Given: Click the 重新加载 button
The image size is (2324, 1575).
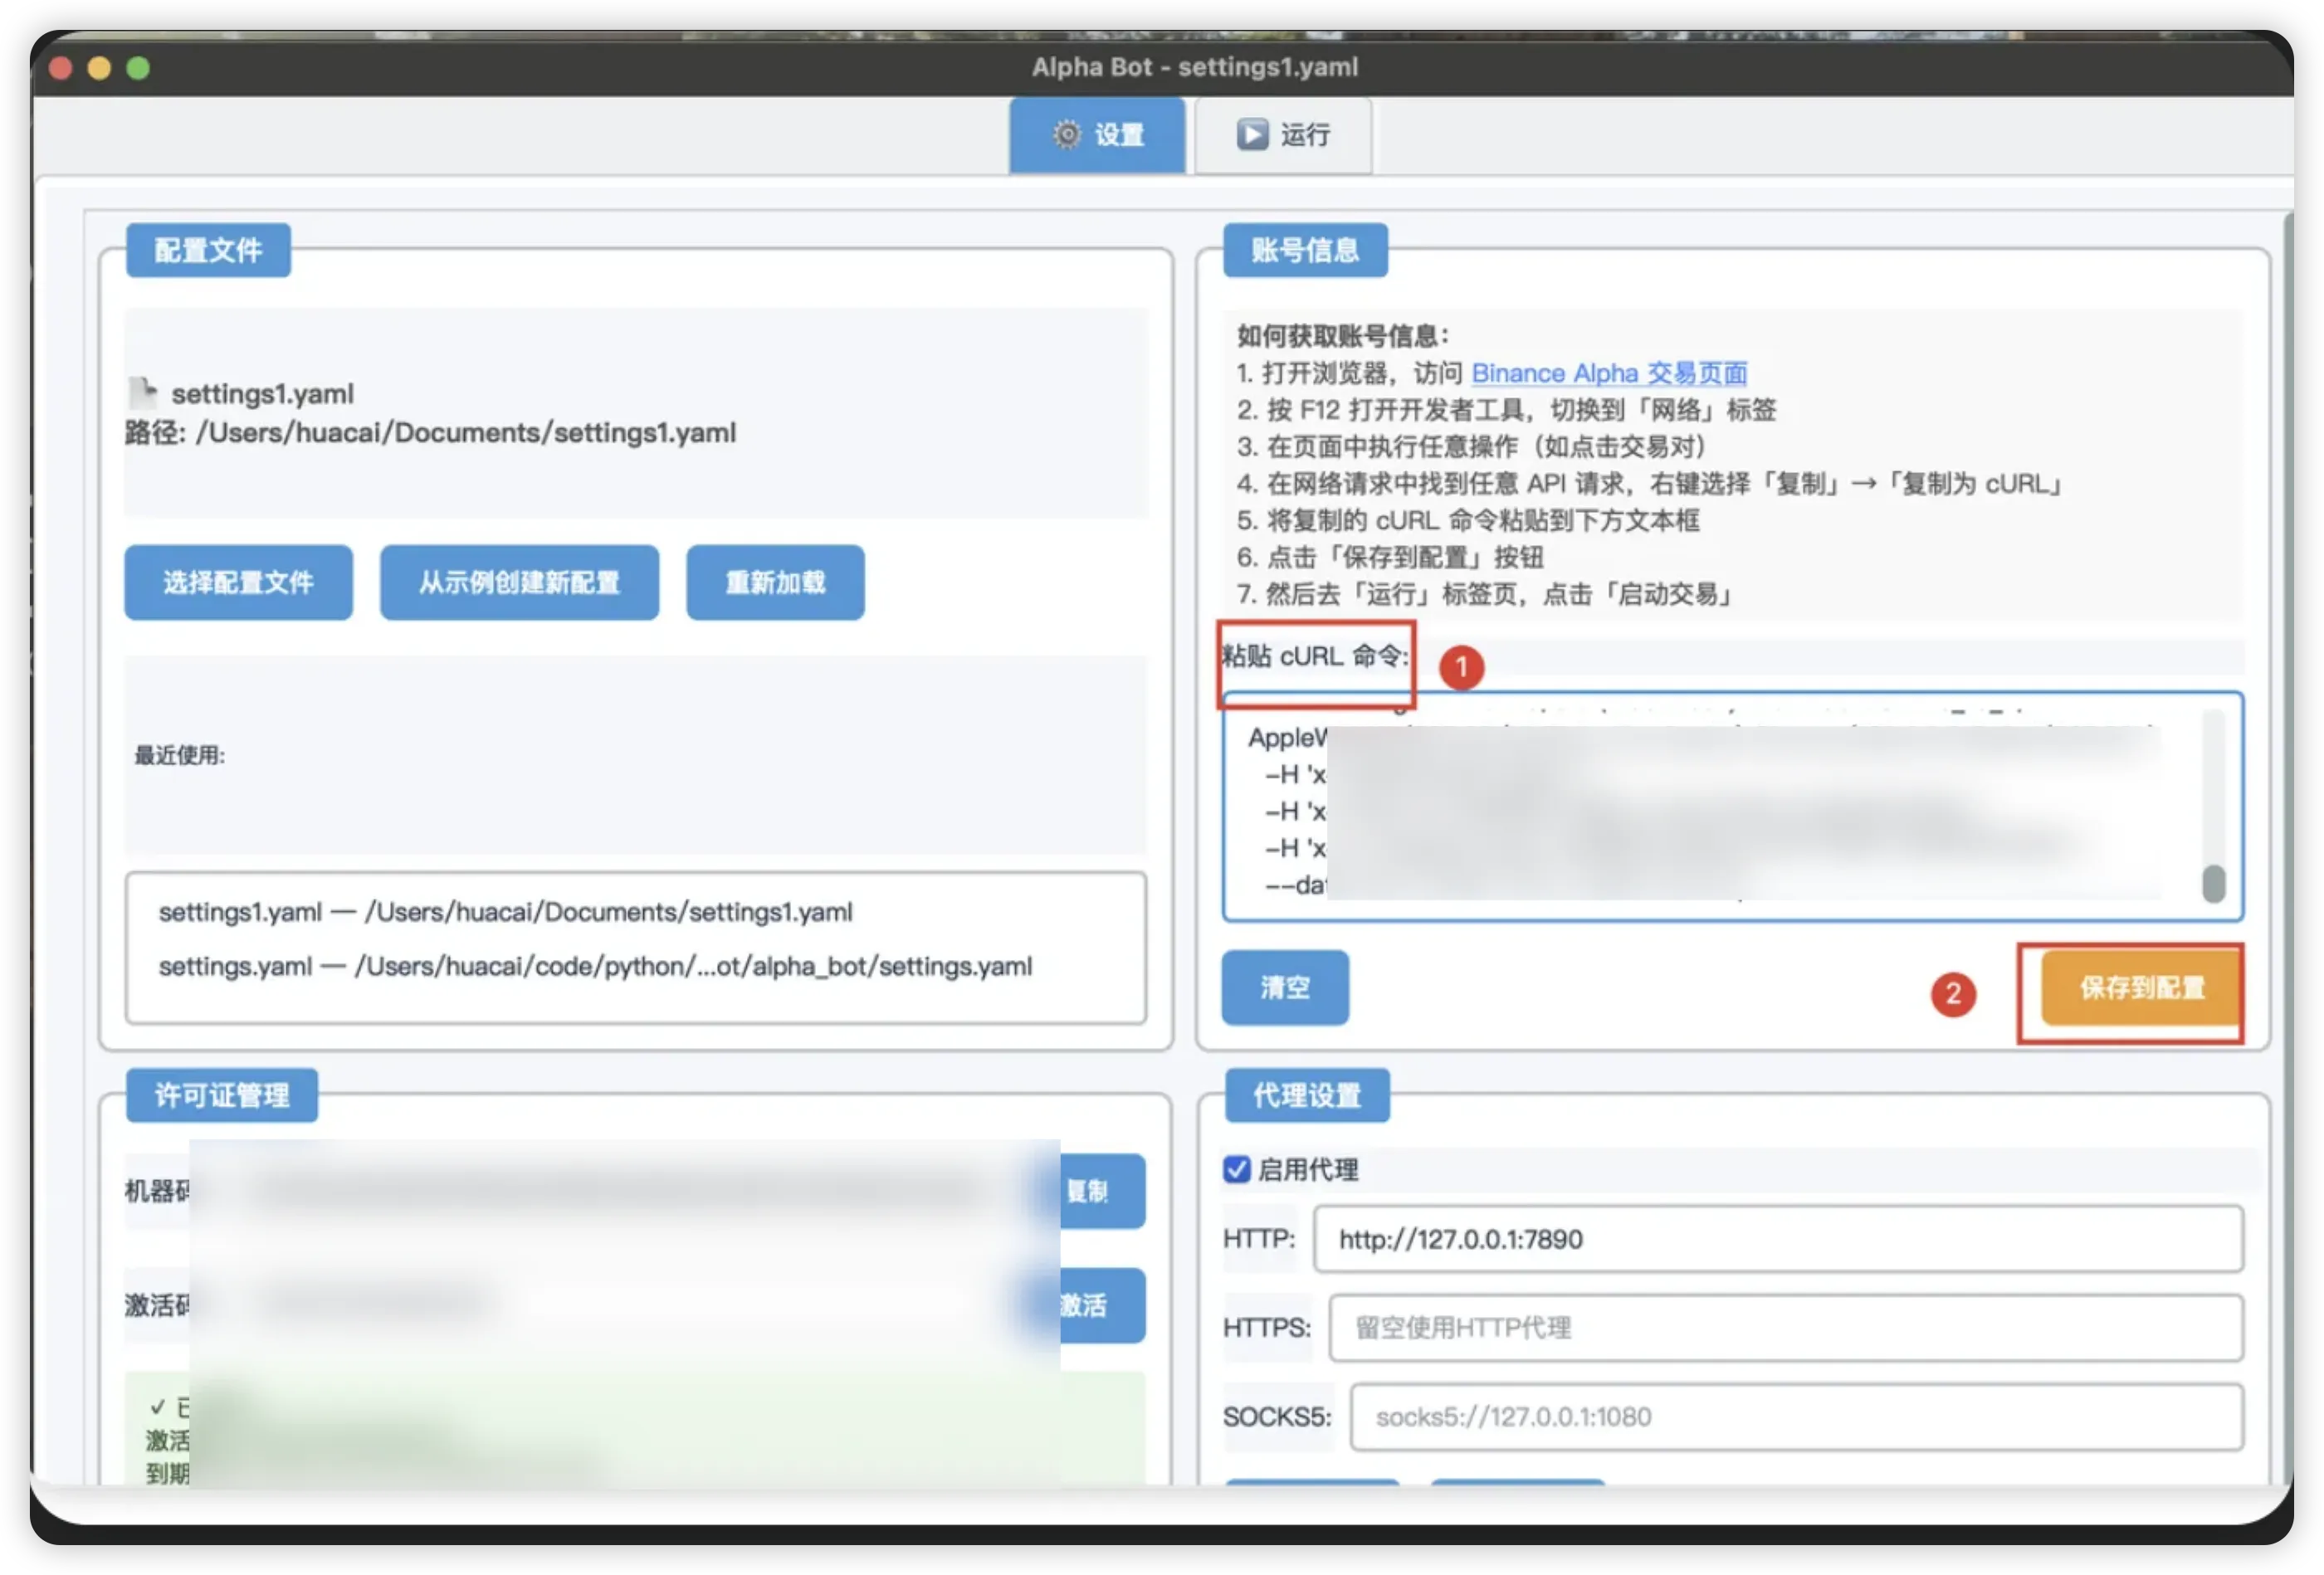Looking at the screenshot, I should pos(775,582).
